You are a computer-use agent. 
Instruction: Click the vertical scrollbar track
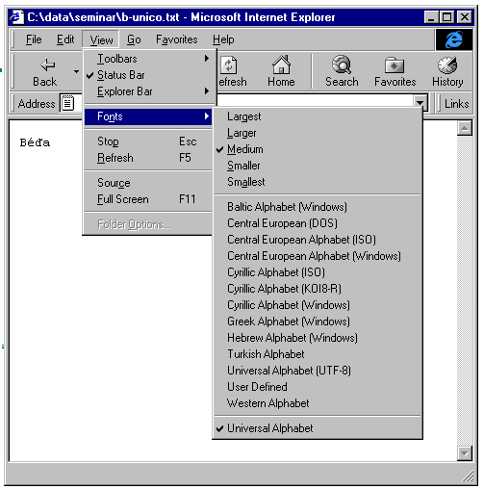[465, 291]
